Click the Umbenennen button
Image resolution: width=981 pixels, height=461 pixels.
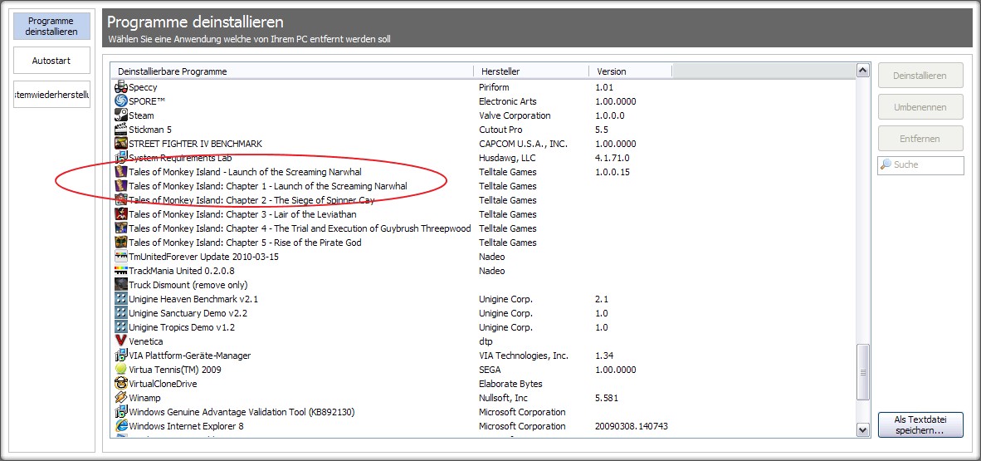pos(920,107)
